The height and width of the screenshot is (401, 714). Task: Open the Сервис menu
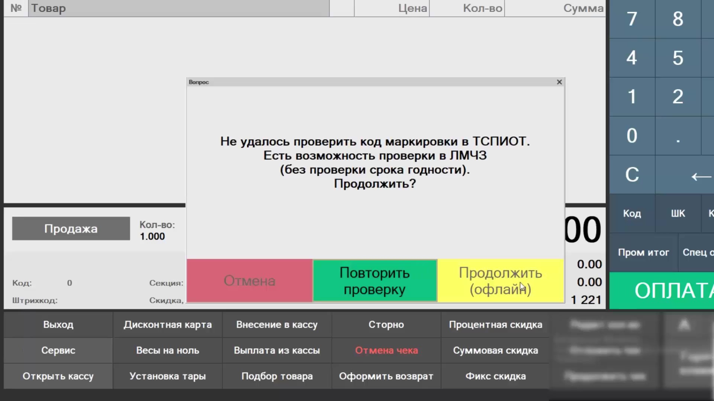tap(58, 351)
